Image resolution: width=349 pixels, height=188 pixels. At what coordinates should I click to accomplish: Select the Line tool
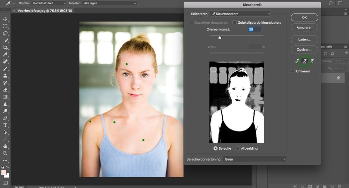pos(5,139)
